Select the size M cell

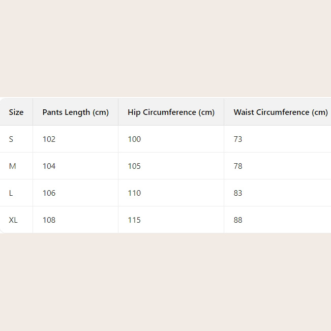[x=12, y=166]
